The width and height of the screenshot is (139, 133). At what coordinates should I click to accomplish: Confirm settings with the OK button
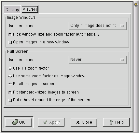click(x=19, y=122)
